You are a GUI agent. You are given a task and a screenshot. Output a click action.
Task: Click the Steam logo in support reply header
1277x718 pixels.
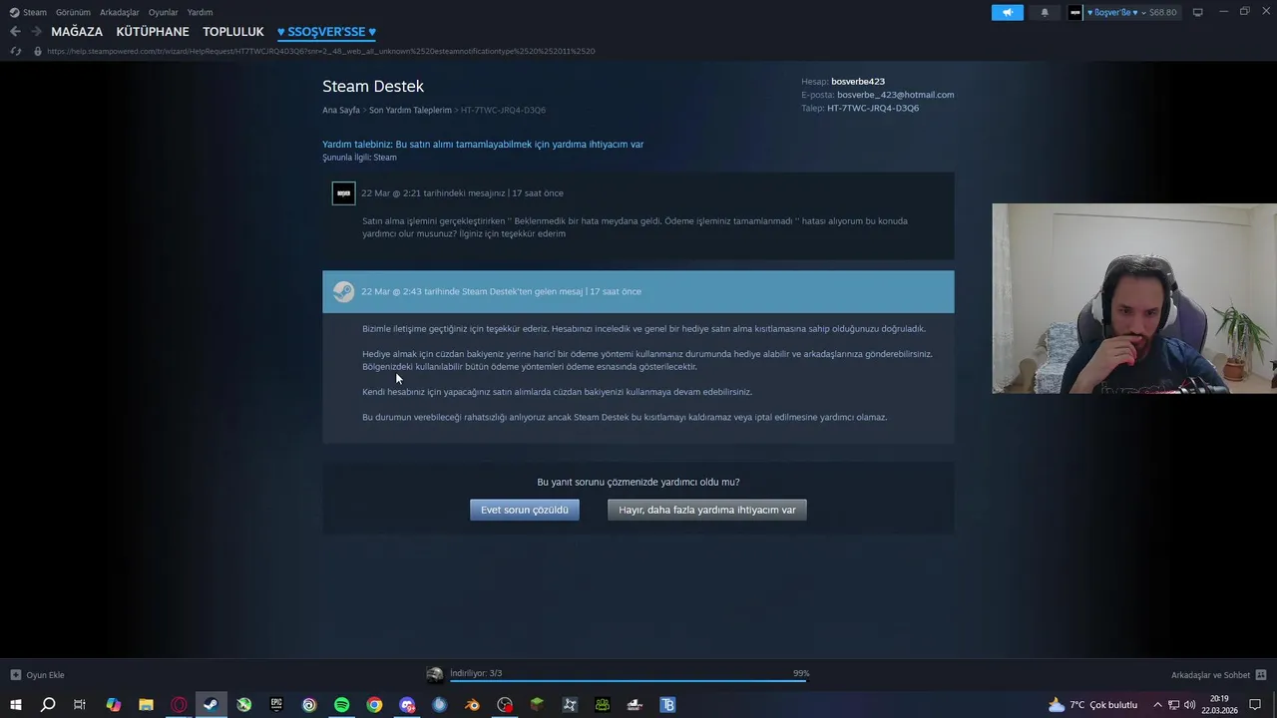(x=343, y=291)
